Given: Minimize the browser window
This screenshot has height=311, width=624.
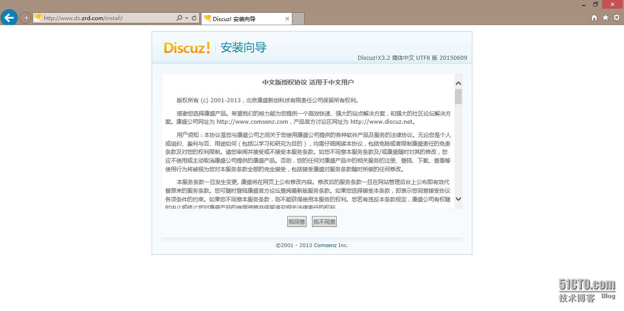Looking at the screenshot, I should tap(583, 4).
